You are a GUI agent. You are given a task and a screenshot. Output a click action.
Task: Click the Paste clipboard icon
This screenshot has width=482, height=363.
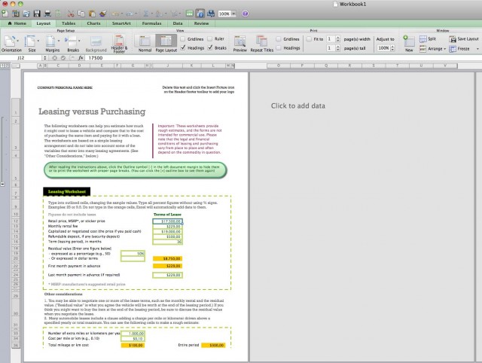92,14
